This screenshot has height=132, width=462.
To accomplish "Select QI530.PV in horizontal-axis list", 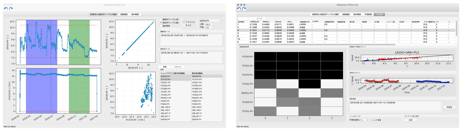I will coord(176,76).
